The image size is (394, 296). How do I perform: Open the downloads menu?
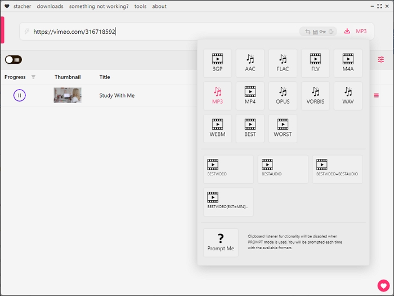click(x=50, y=6)
